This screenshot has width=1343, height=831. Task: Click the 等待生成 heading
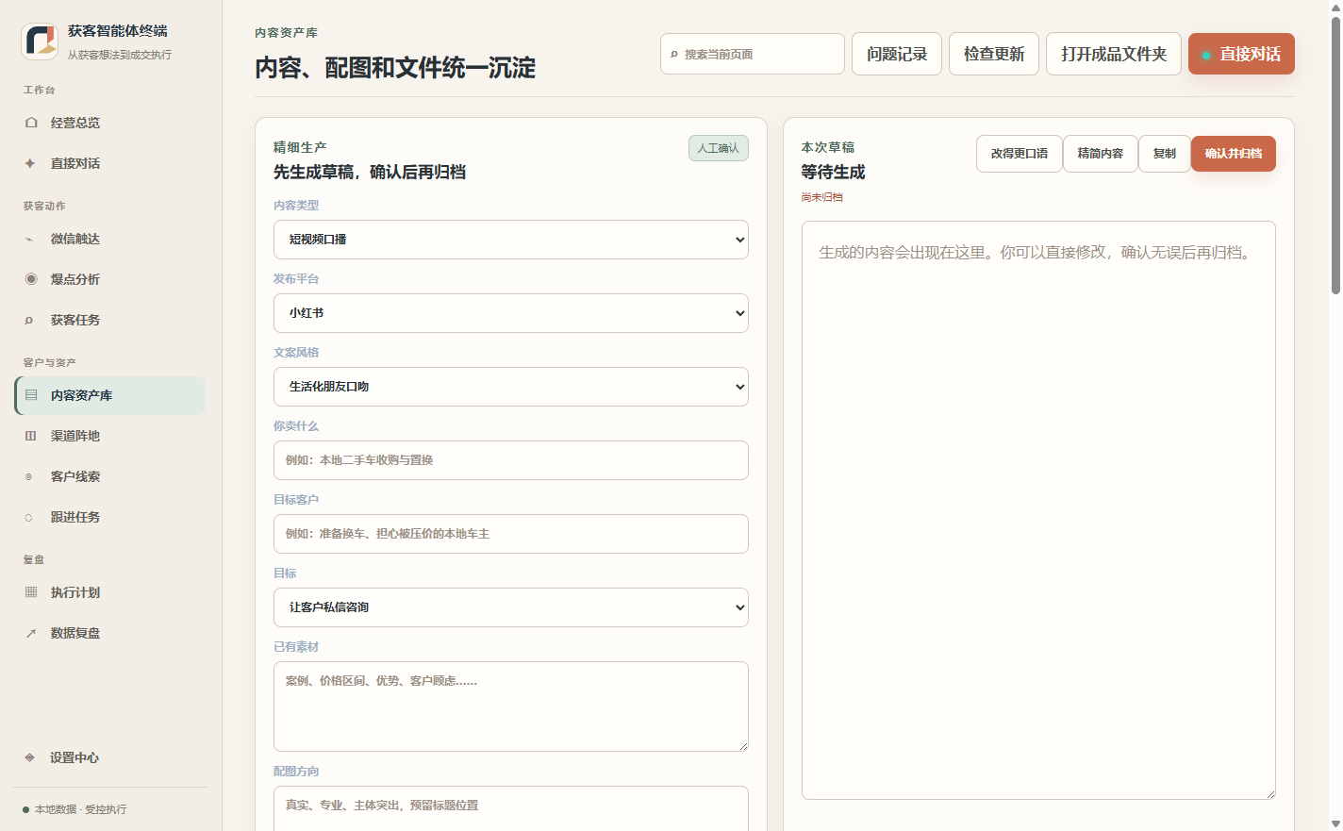pos(833,172)
